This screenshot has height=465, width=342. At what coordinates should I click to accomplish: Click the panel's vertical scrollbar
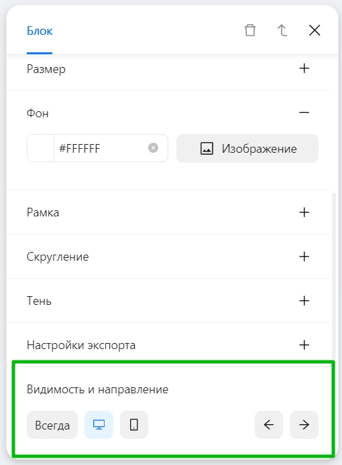pyautogui.click(x=334, y=276)
